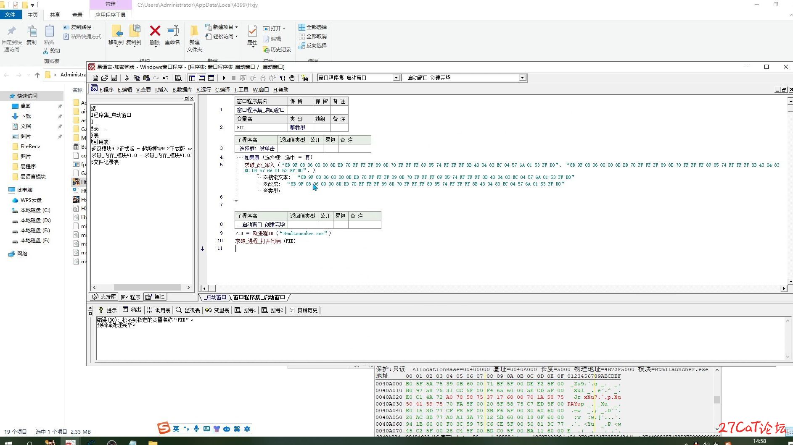Select 易语言模块 folder in sidebar
The image size is (793, 445).
coord(33,177)
